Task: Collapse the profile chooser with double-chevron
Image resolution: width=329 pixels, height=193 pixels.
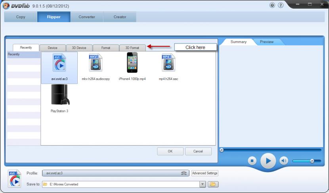Action: (x=184, y=173)
